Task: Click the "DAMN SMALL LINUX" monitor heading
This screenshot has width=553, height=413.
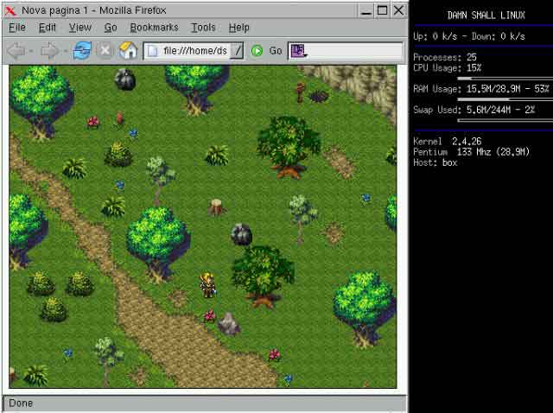Action: [486, 16]
